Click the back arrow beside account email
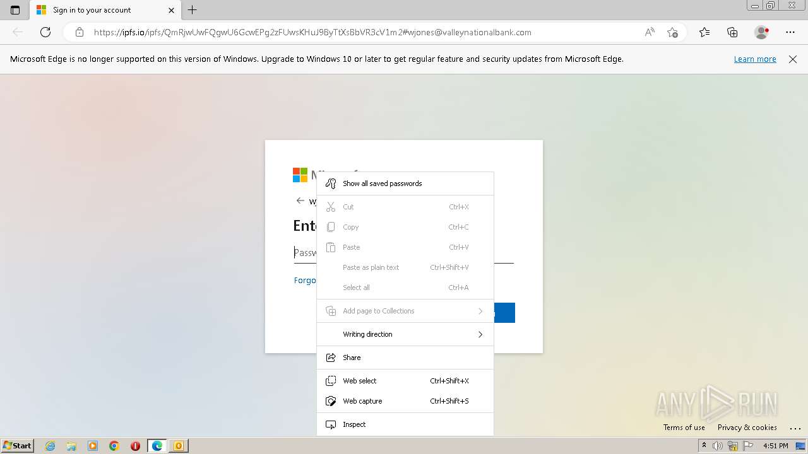Image resolution: width=808 pixels, height=454 pixels. (x=300, y=201)
